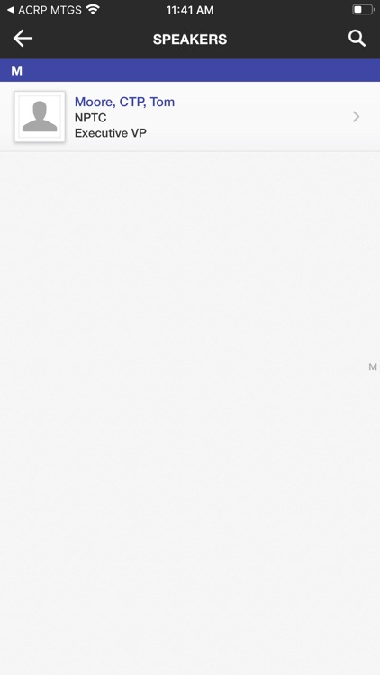Screen dimensions: 380x675
Task: Tap the "Executive VP" job title
Action: tap(111, 133)
